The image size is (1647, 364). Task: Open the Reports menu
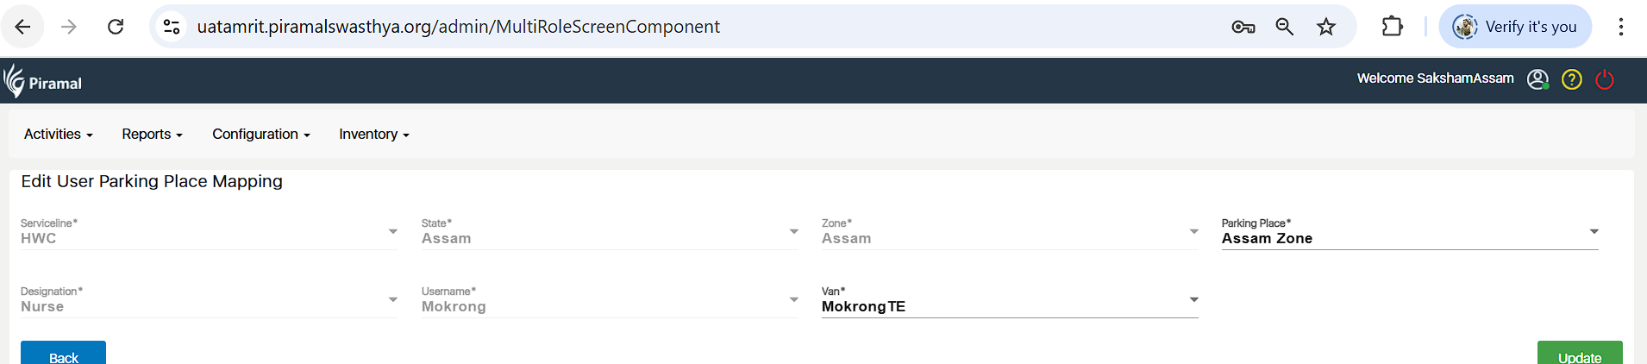152,135
